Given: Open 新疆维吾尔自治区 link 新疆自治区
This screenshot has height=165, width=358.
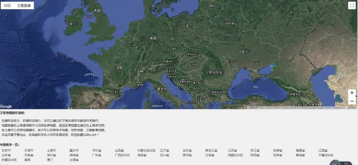Looking at the screenshot, I should click(9, 160).
